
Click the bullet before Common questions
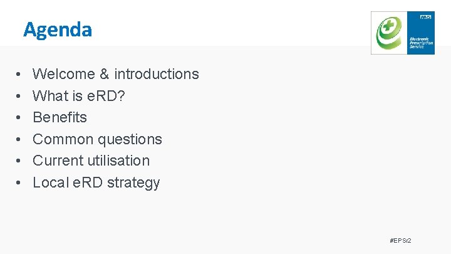(x=21, y=139)
